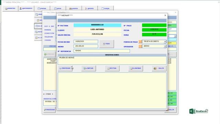Open the Cuadre menu tab
Viewport: 220px width, 124px height.
pos(106,8)
